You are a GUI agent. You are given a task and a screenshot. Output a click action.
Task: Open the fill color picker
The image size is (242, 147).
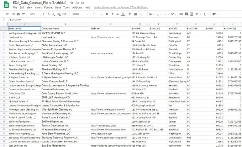[x=130, y=14]
